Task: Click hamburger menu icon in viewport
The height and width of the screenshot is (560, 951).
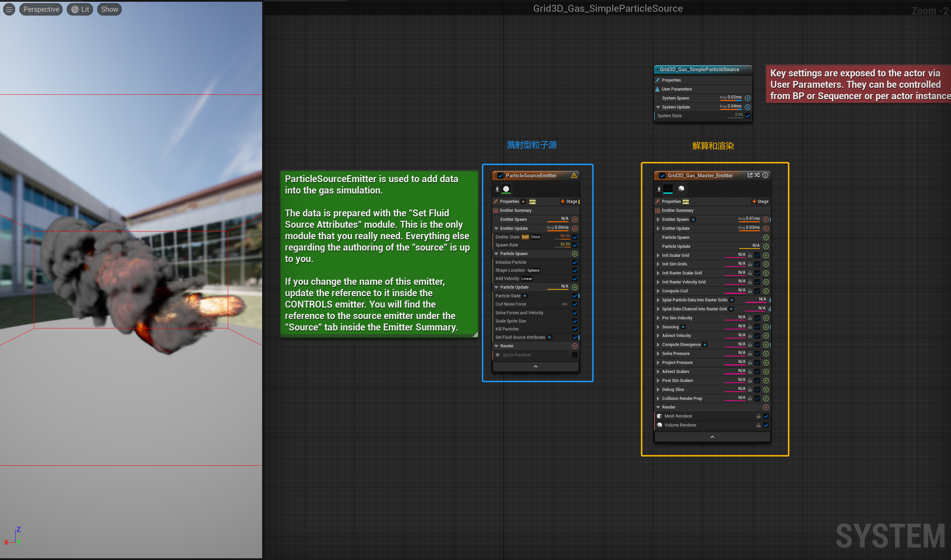Action: click(9, 9)
